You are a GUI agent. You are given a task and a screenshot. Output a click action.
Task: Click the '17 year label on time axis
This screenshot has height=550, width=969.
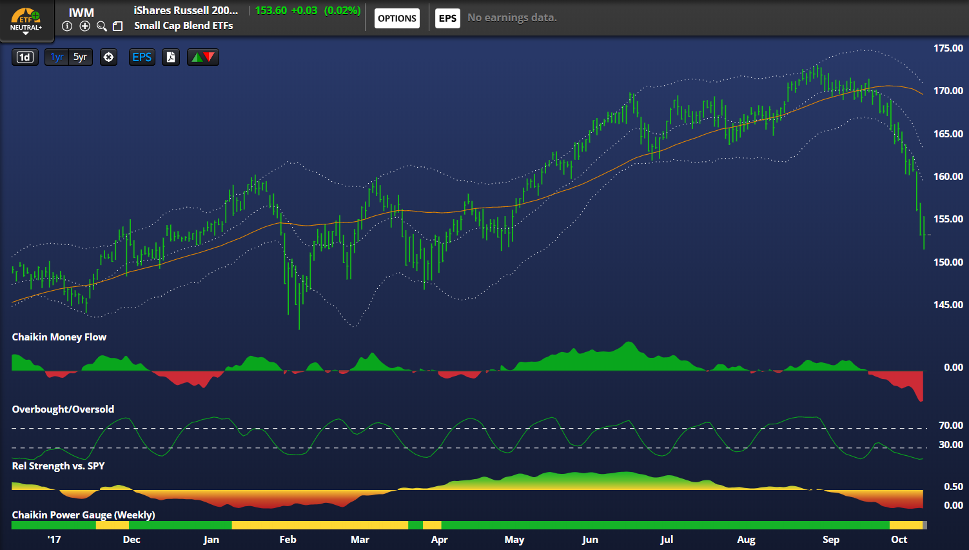(x=54, y=540)
